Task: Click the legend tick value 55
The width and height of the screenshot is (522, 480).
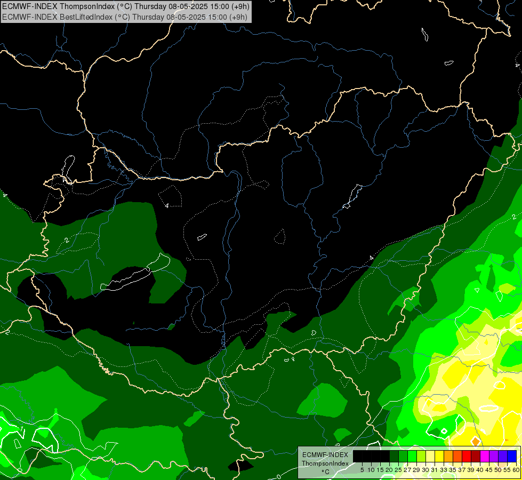Action: (x=507, y=470)
